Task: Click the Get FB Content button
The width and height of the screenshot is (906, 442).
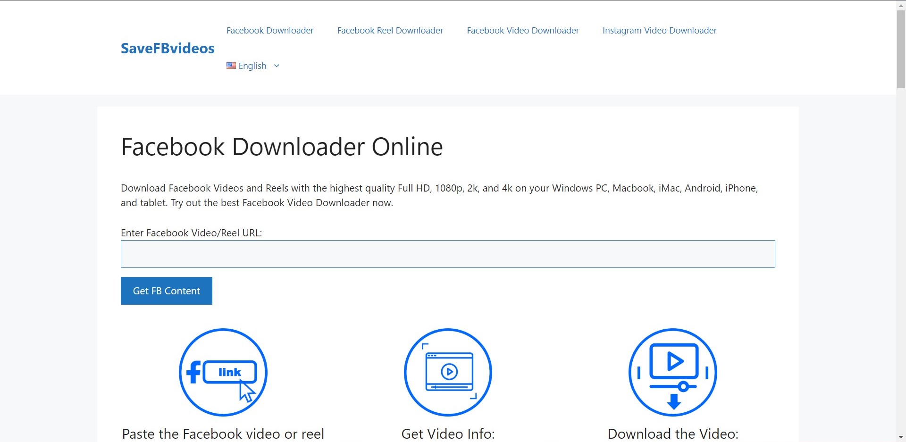Action: coord(167,291)
